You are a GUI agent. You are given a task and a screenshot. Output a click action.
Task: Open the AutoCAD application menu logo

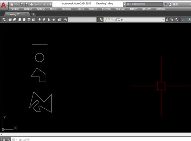[4, 6]
